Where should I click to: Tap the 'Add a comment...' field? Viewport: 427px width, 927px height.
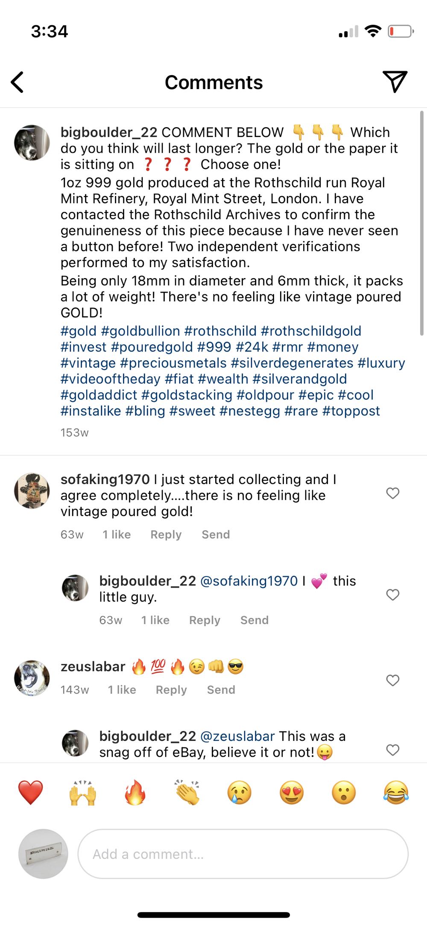(x=243, y=854)
